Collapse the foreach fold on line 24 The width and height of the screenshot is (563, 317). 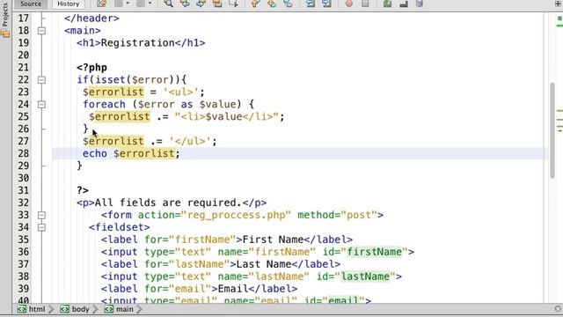click(41, 105)
